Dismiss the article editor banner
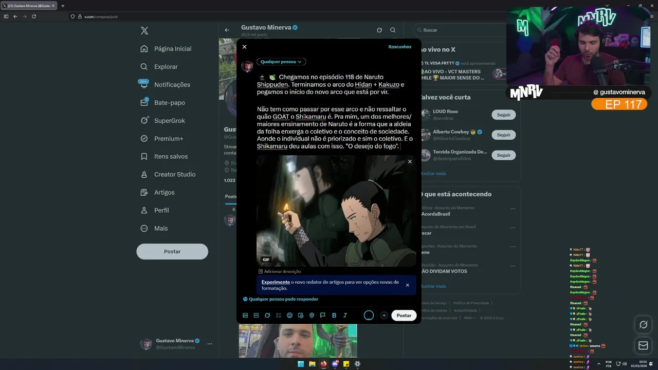The width and height of the screenshot is (658, 370). pyautogui.click(x=407, y=285)
